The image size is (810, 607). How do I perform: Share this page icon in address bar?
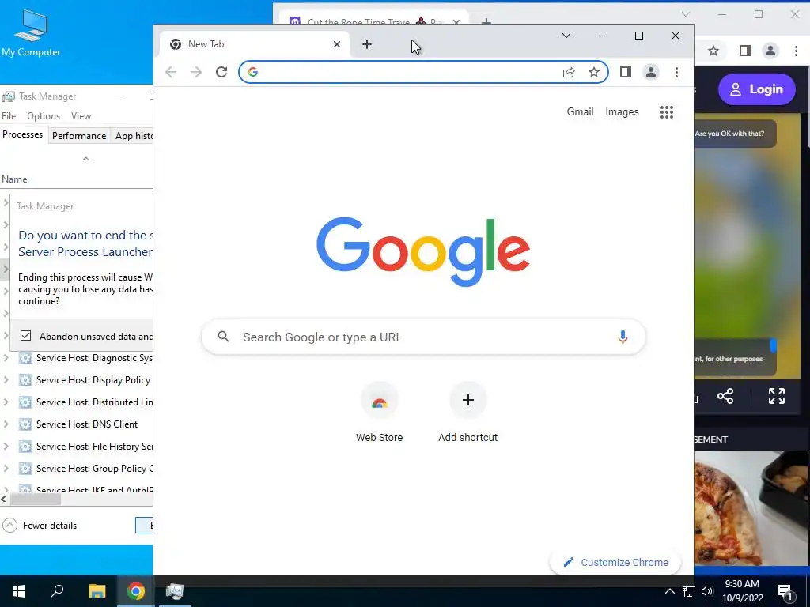point(569,72)
